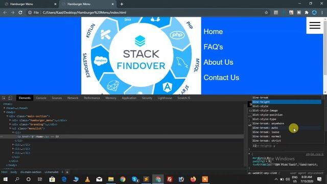Open the Windows Start menu
The width and height of the screenshot is (327, 184).
click(6, 179)
